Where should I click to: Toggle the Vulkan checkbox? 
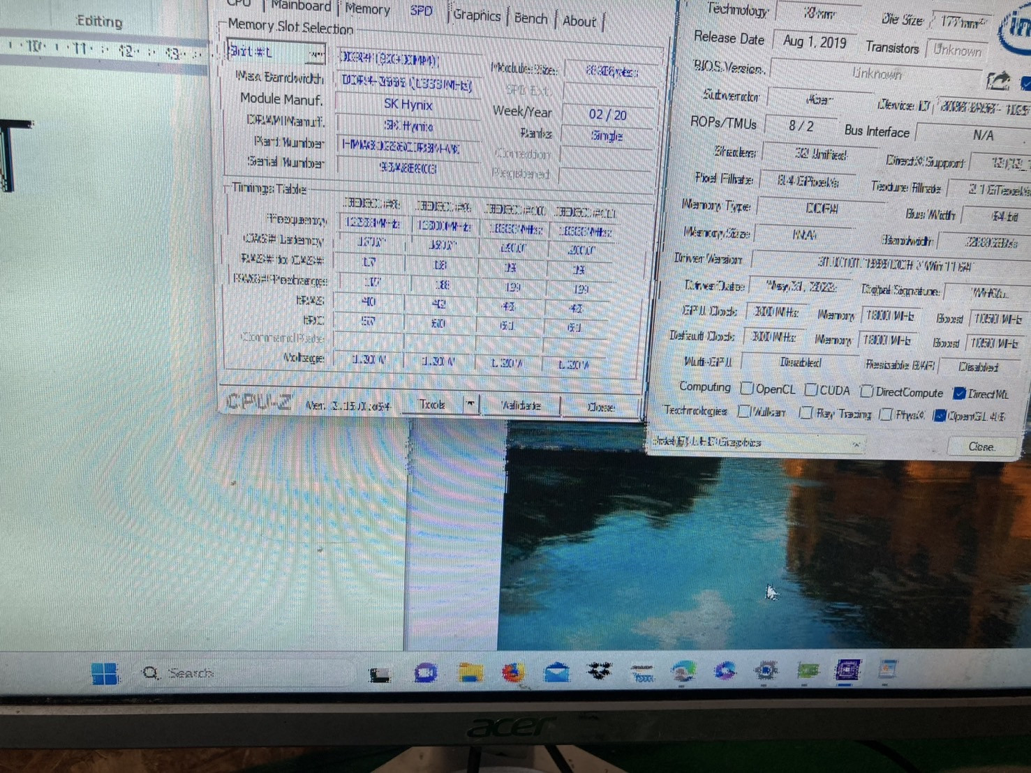pos(744,412)
